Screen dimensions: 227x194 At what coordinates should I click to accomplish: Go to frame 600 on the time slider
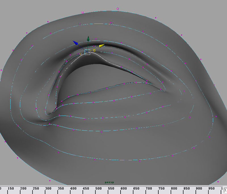(124, 189)
